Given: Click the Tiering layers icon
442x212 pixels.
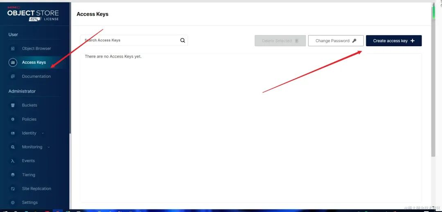Looking at the screenshot, I should [x=13, y=175].
